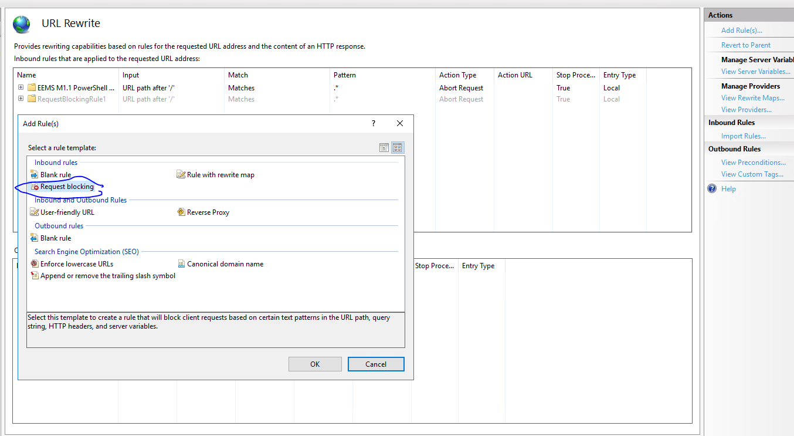Open Add Rule(s)... in Actions pane
Screen dimensions: 794x436
[742, 31]
